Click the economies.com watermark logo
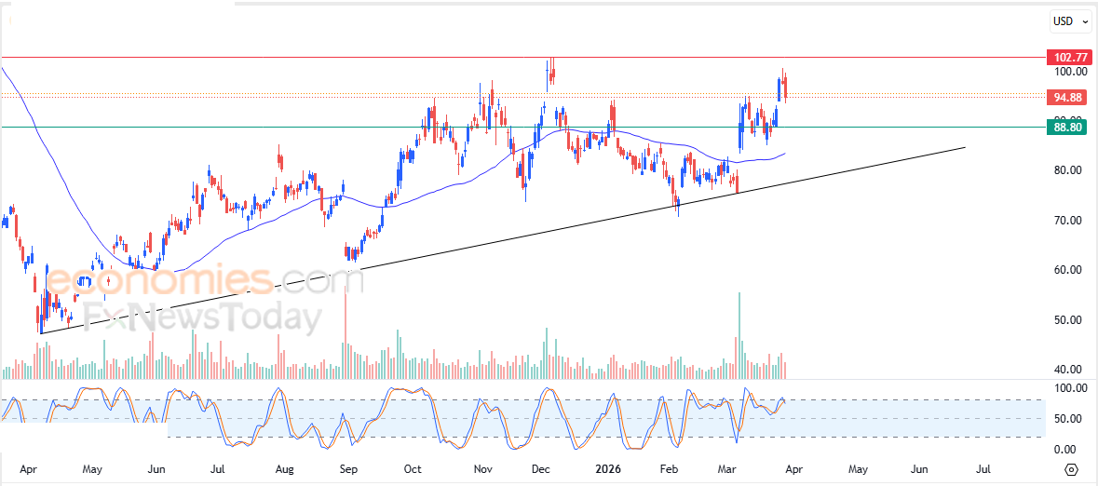This screenshot has width=1098, height=486. pos(208,281)
